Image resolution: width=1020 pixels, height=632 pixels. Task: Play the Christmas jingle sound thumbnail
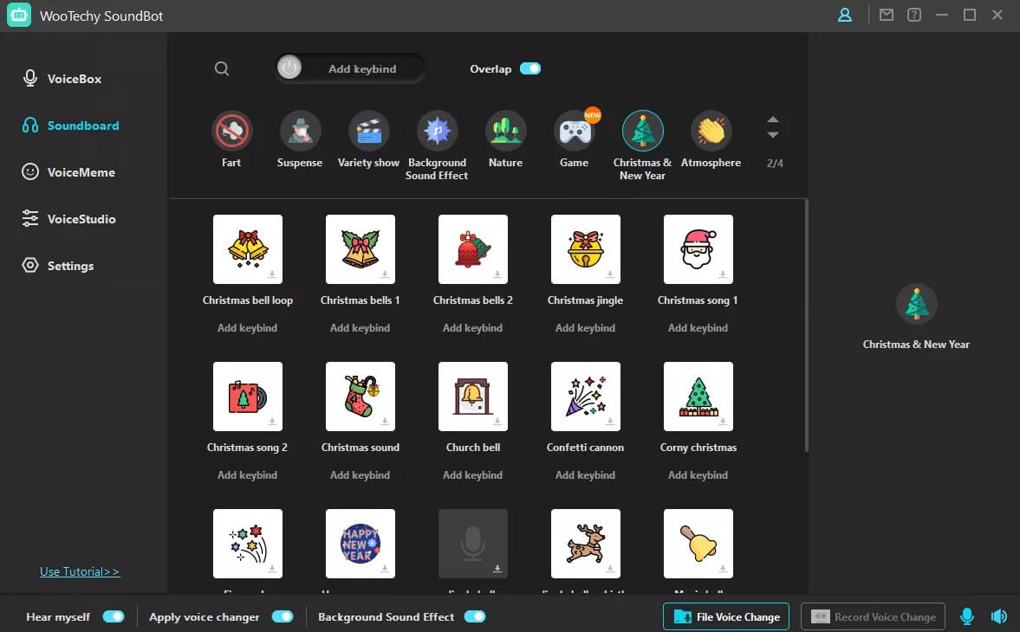[585, 249]
